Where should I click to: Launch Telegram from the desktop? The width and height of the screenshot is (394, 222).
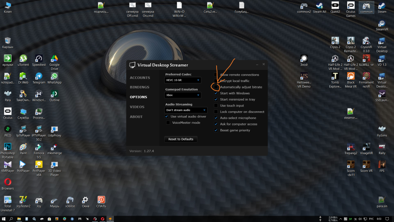click(39, 78)
